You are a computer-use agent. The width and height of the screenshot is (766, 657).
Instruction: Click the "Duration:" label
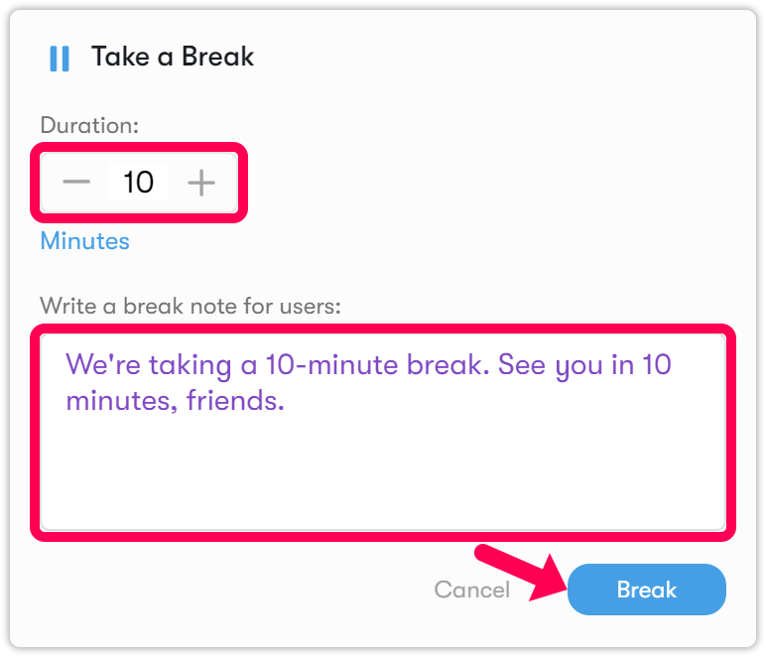(x=89, y=126)
